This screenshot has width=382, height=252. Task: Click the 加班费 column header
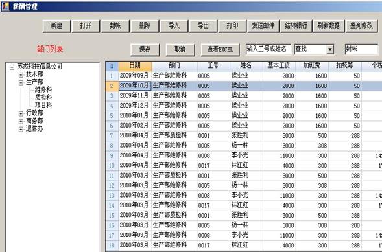(x=312, y=65)
